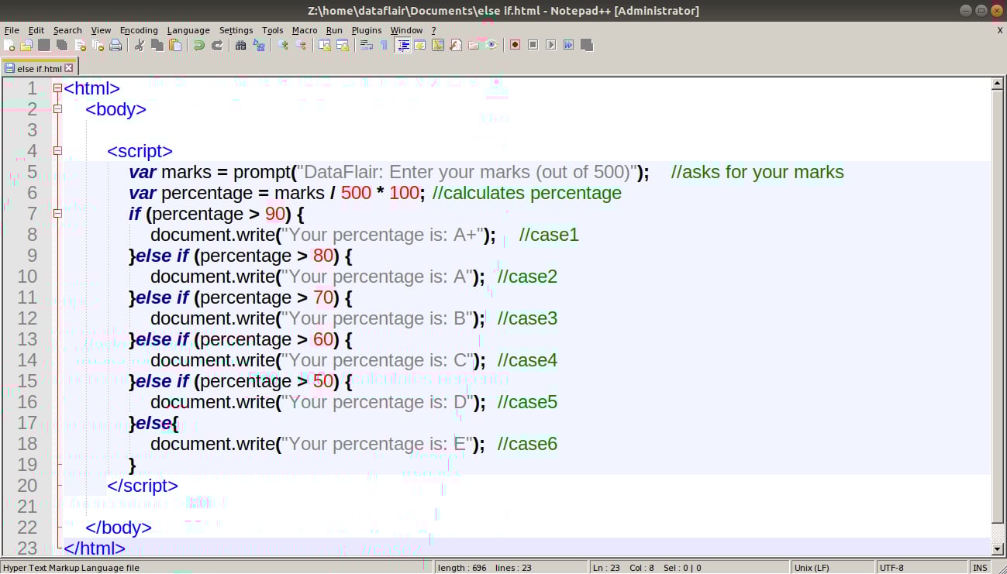Click the run macro multiple times icon

point(568,45)
